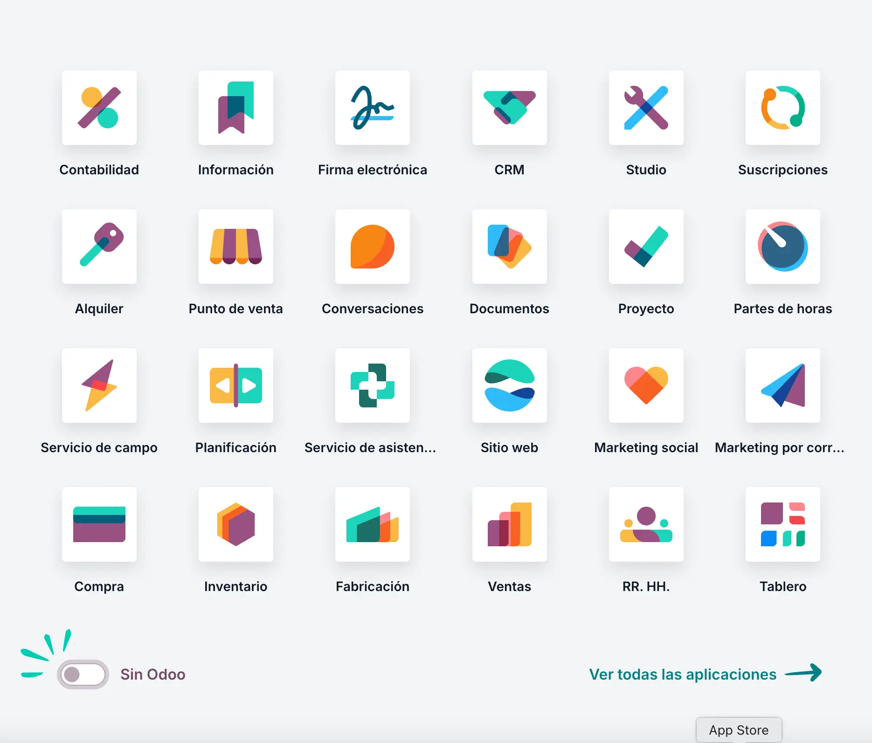Open the Proyecto checkmark icon
Image resolution: width=872 pixels, height=743 pixels.
(x=646, y=247)
